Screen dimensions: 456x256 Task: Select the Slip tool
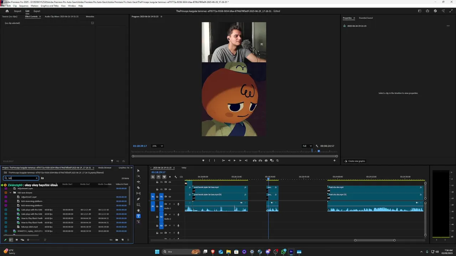(139, 193)
